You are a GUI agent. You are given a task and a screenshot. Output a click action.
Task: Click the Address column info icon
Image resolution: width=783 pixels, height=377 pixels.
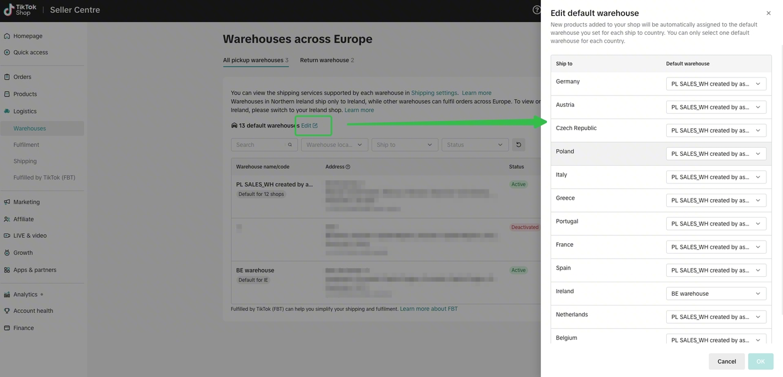click(x=348, y=167)
